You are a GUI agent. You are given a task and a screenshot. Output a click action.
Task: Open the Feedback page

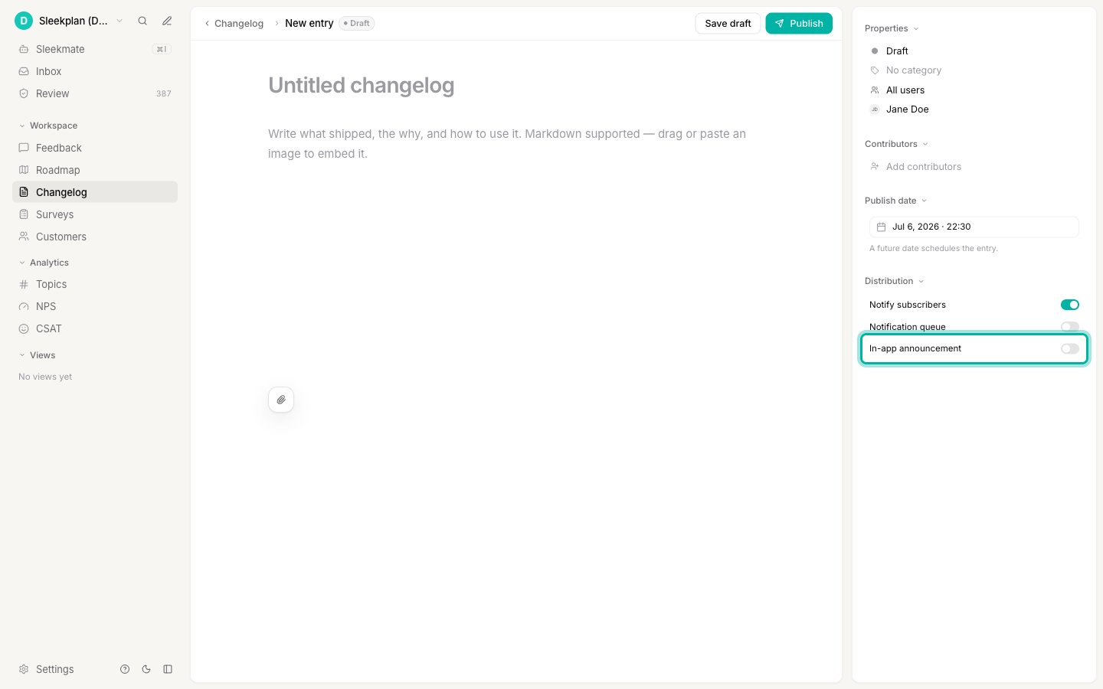[95, 148]
